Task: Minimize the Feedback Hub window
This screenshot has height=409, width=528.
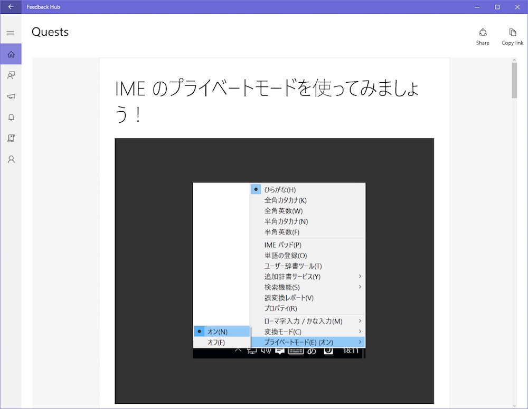Action: click(477, 7)
